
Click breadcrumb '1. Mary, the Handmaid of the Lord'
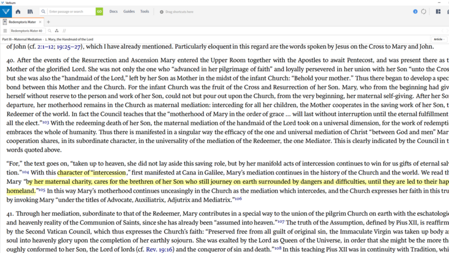(x=69, y=39)
